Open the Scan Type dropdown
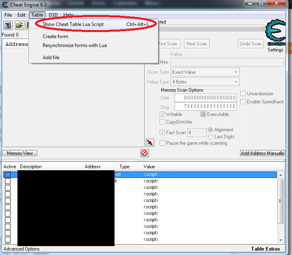This screenshot has width=292, height=255. point(205,72)
